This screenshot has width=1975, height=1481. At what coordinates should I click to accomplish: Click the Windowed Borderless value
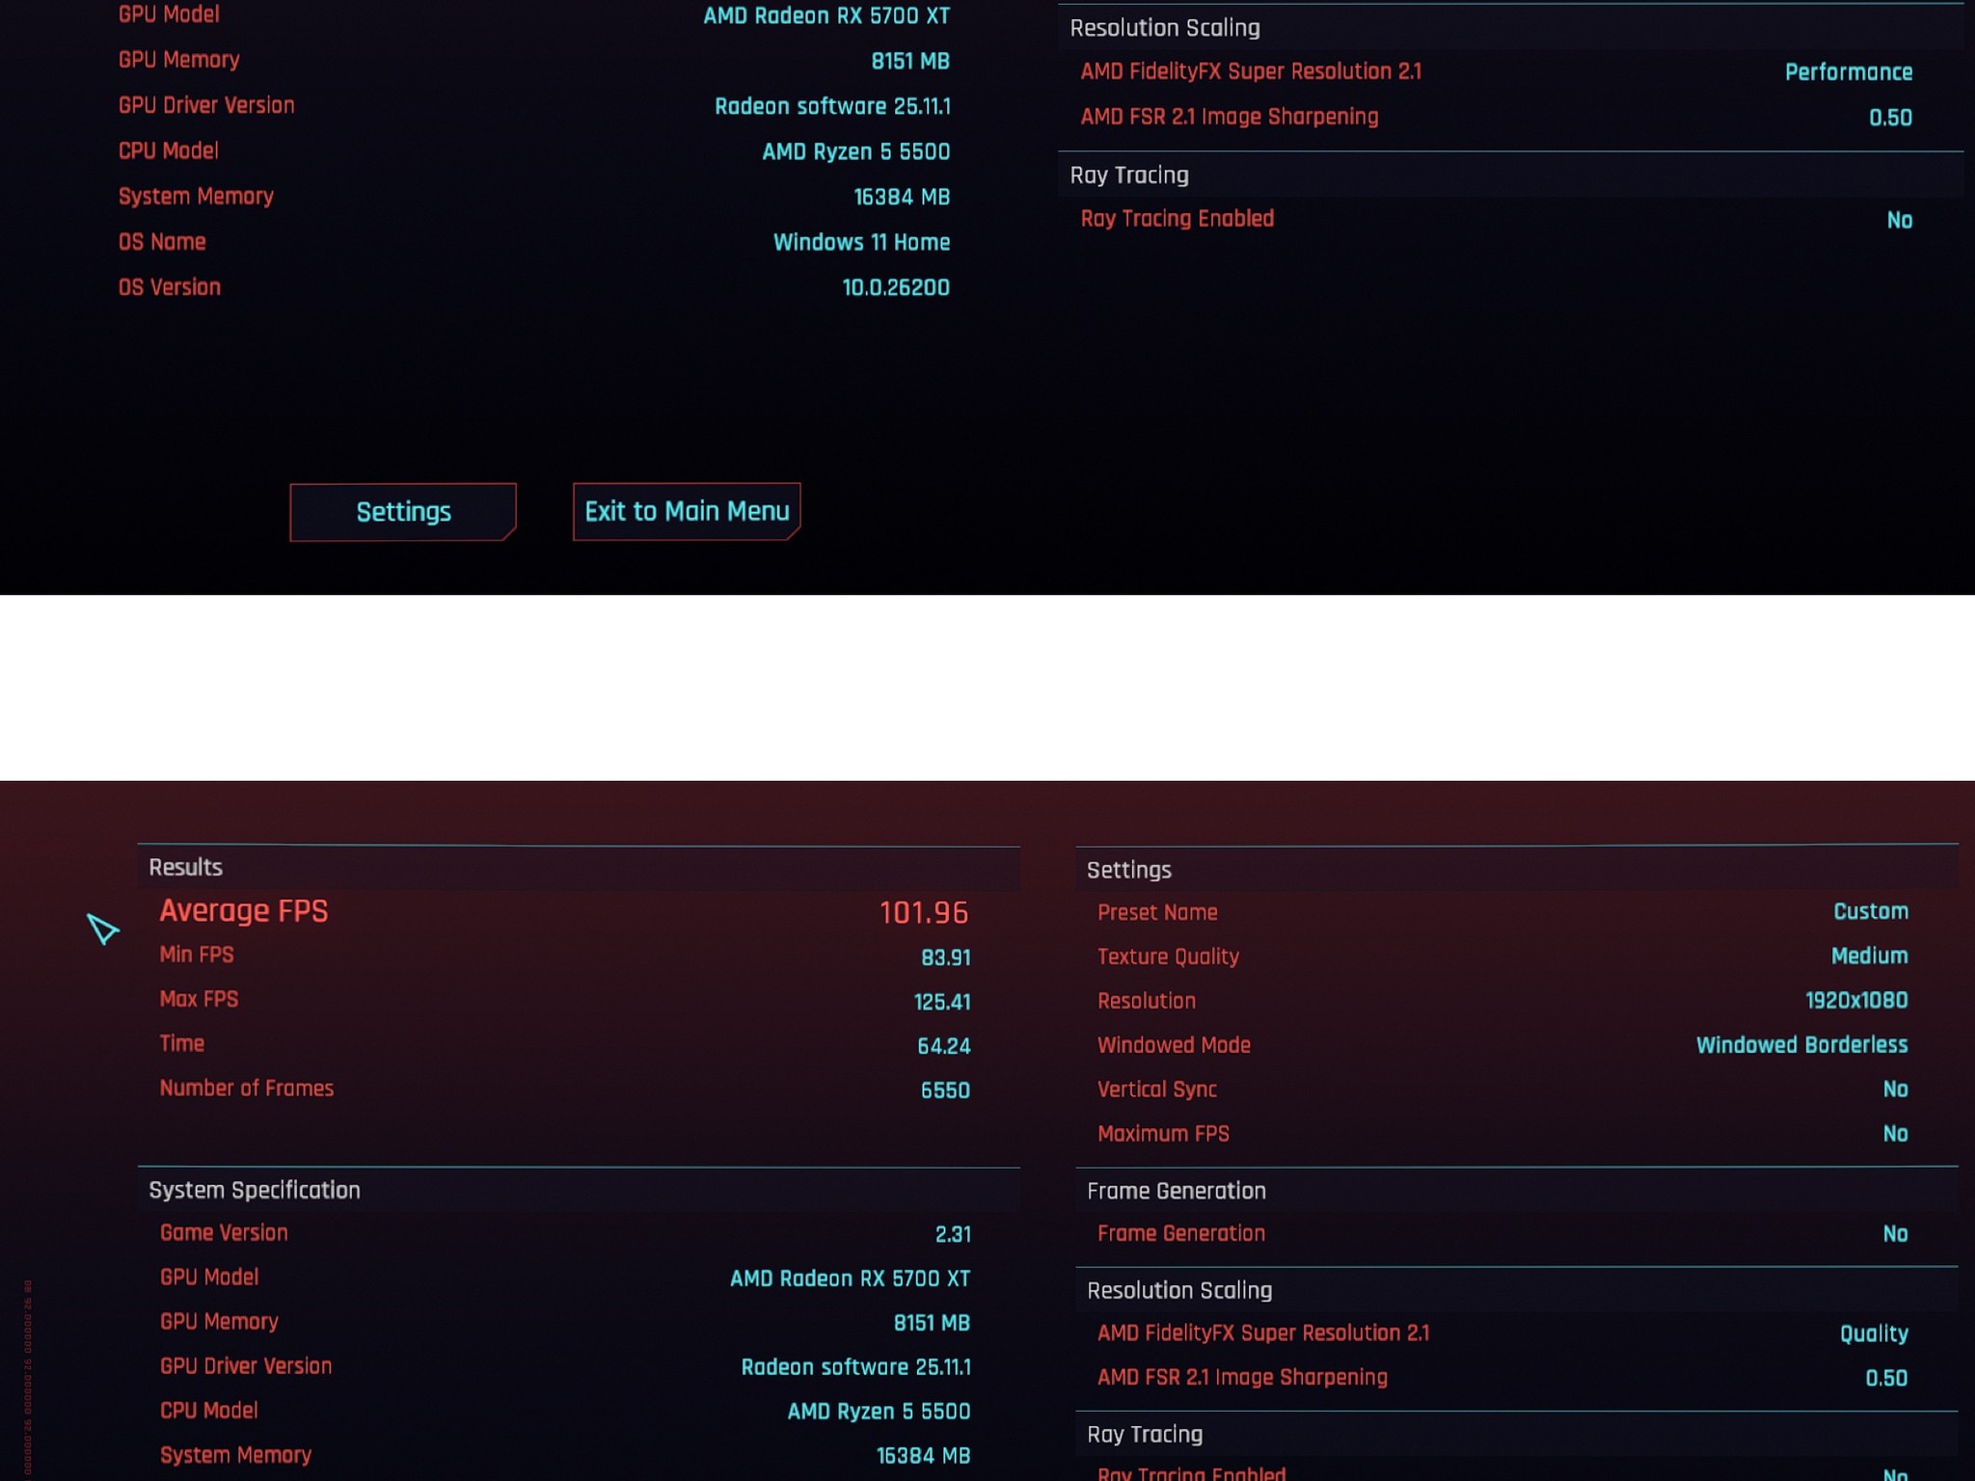(1801, 1045)
